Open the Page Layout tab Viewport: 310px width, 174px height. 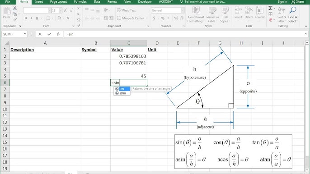(x=58, y=2)
